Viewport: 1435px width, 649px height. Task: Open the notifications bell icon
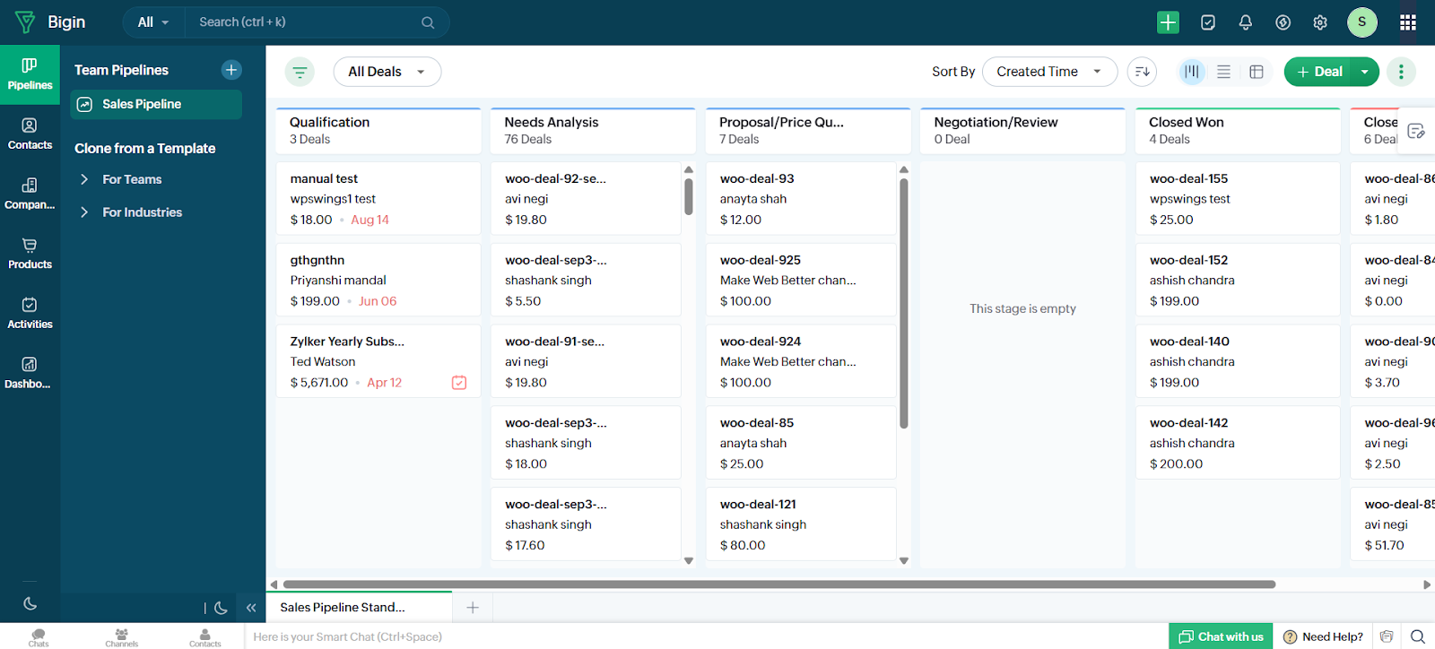[1245, 22]
